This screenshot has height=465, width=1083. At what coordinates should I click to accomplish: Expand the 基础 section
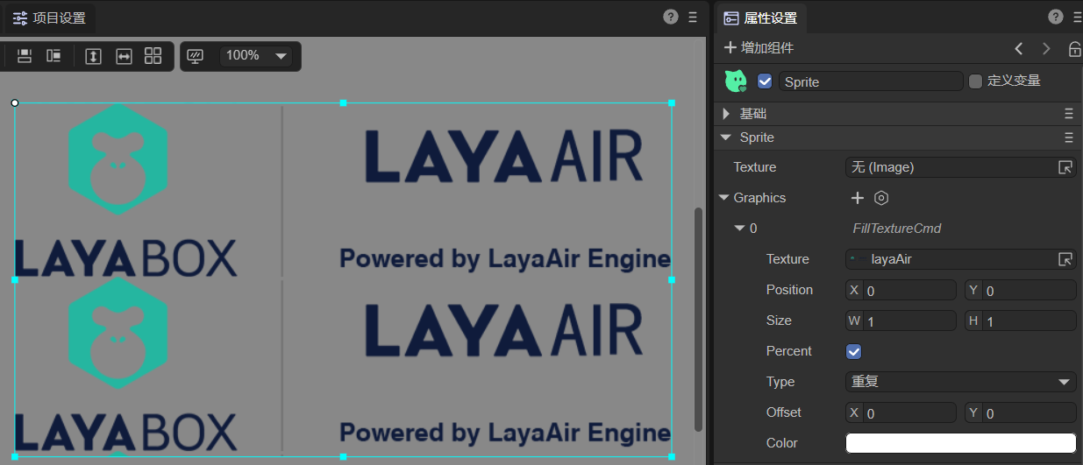[x=726, y=114]
